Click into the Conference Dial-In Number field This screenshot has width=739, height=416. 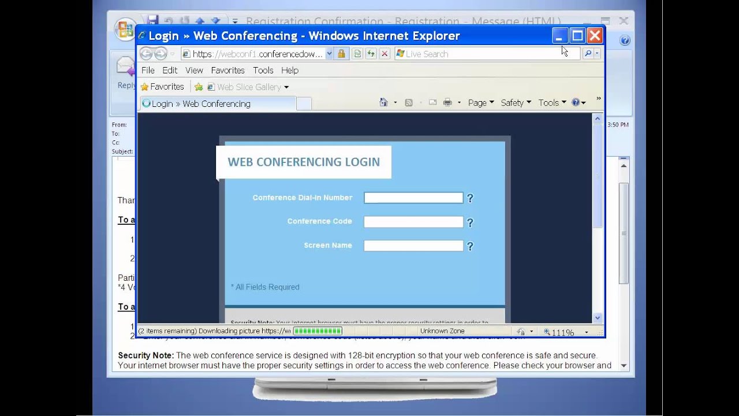click(413, 198)
